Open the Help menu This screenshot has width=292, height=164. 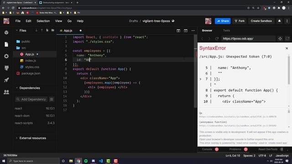pos(80,21)
